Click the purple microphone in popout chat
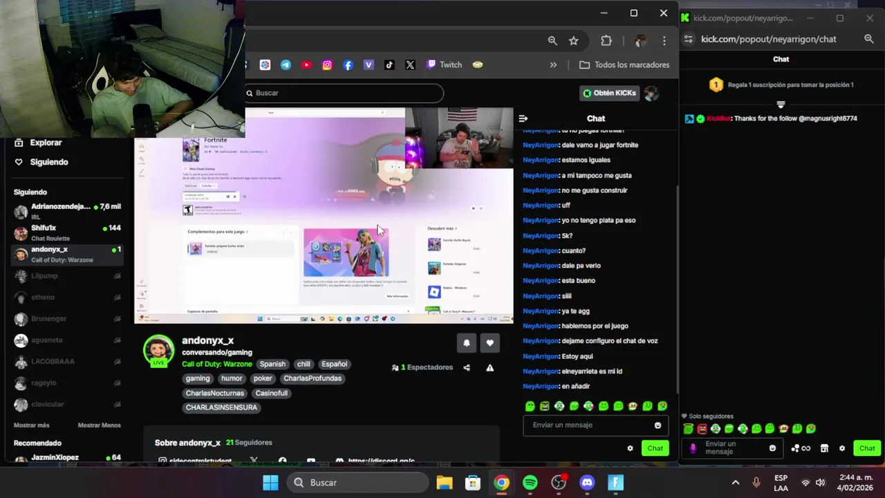The image size is (885, 498). (693, 448)
